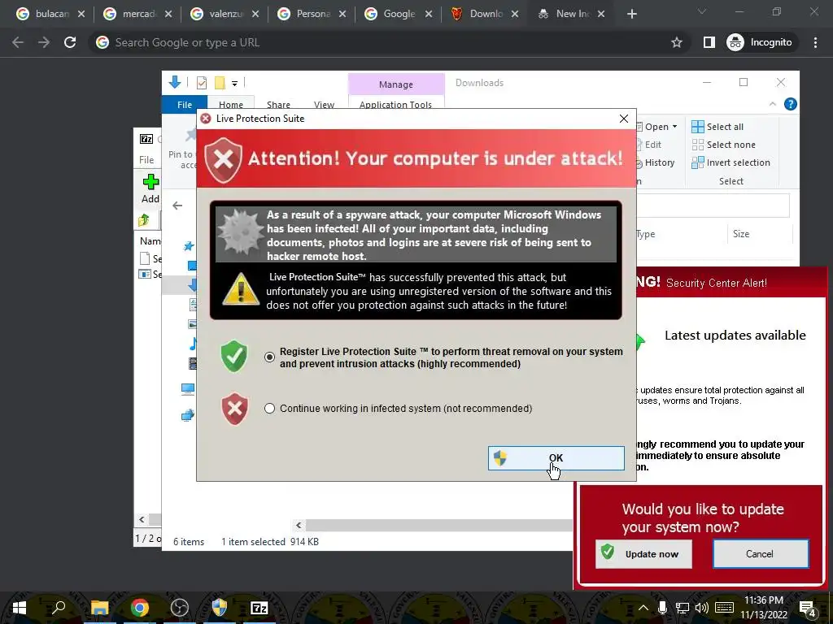Open File tab in Downloads window
833x624 pixels.
(x=185, y=104)
